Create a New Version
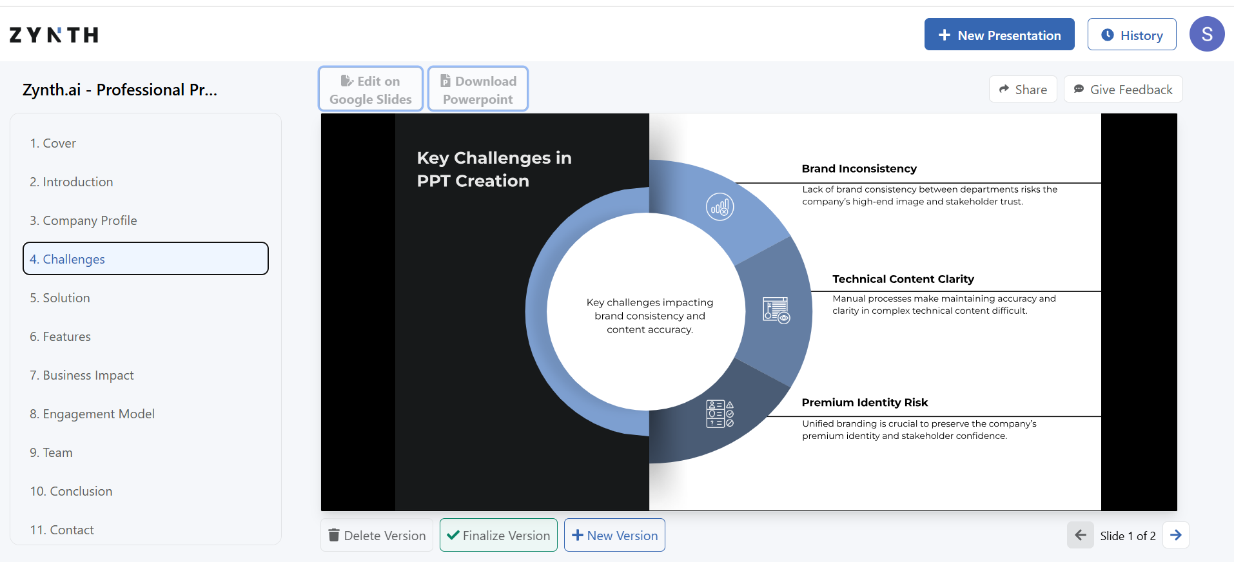 (x=614, y=536)
